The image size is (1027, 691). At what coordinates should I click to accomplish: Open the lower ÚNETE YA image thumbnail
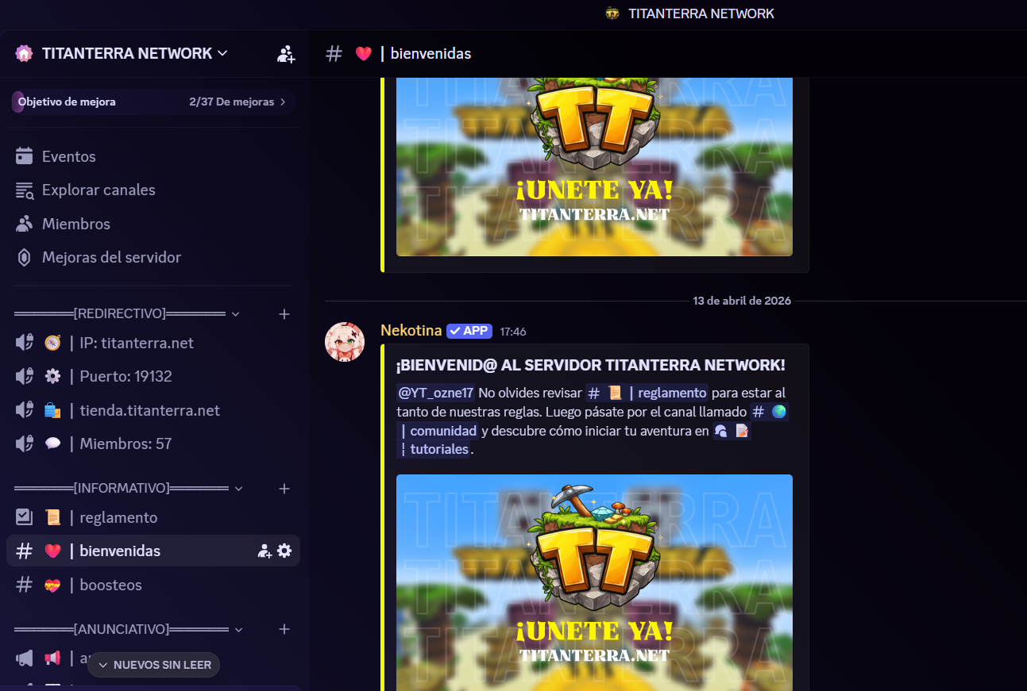click(594, 582)
